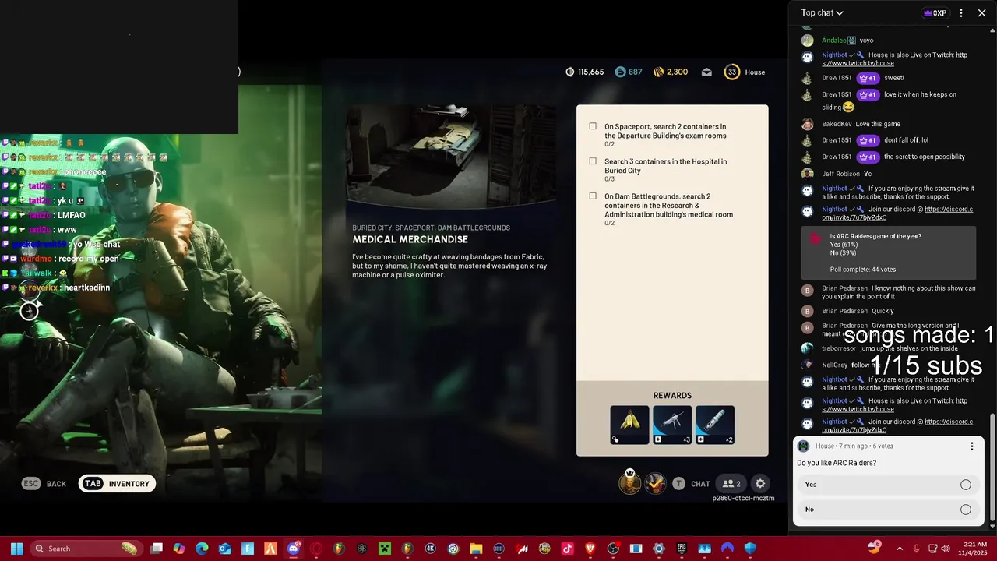Open Microsoft Edge from the taskbar

click(202, 549)
